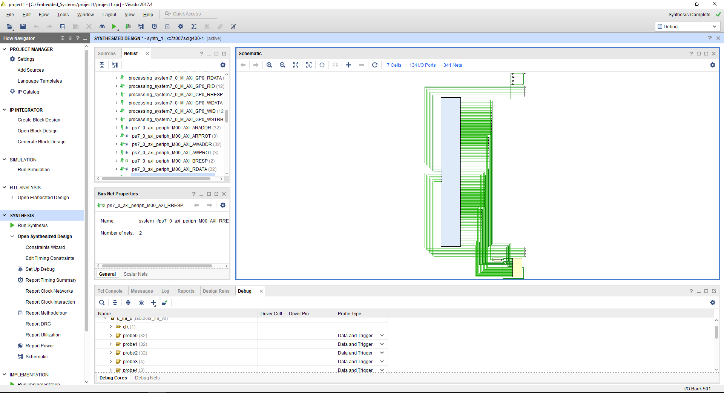Click the 134 I/O Ports link
This screenshot has width=724, height=393.
423,65
